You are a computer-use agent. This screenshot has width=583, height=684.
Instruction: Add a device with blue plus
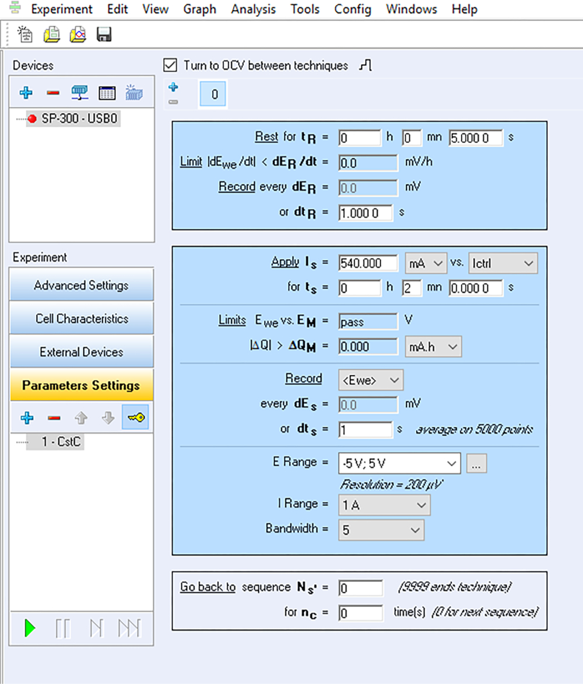tap(26, 92)
